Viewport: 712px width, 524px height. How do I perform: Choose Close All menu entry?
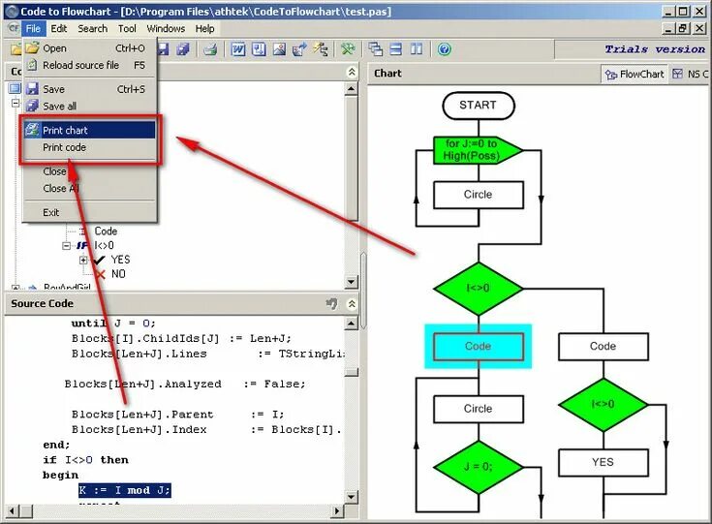(x=89, y=189)
